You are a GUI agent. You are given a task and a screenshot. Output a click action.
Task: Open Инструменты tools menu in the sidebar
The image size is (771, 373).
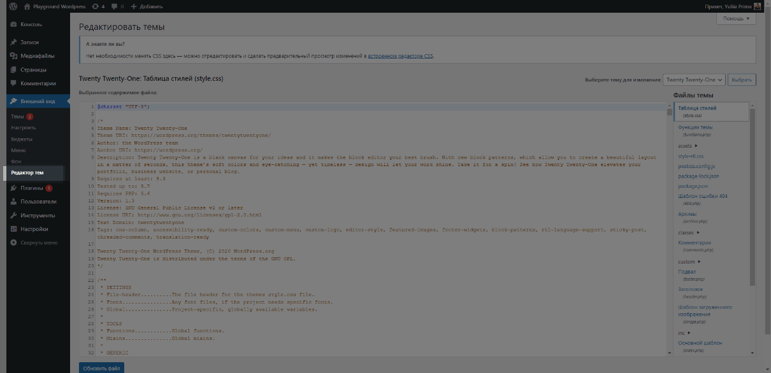tap(38, 215)
